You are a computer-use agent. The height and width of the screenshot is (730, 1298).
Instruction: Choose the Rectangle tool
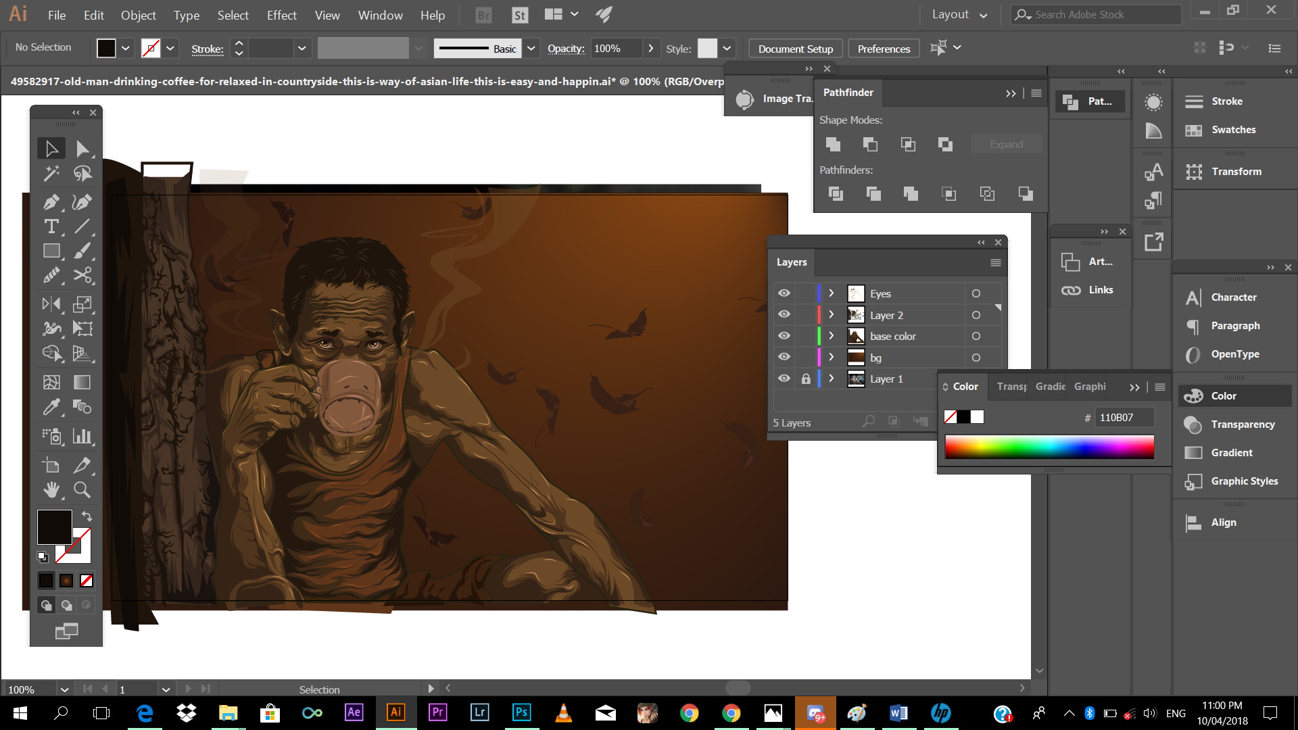click(51, 251)
